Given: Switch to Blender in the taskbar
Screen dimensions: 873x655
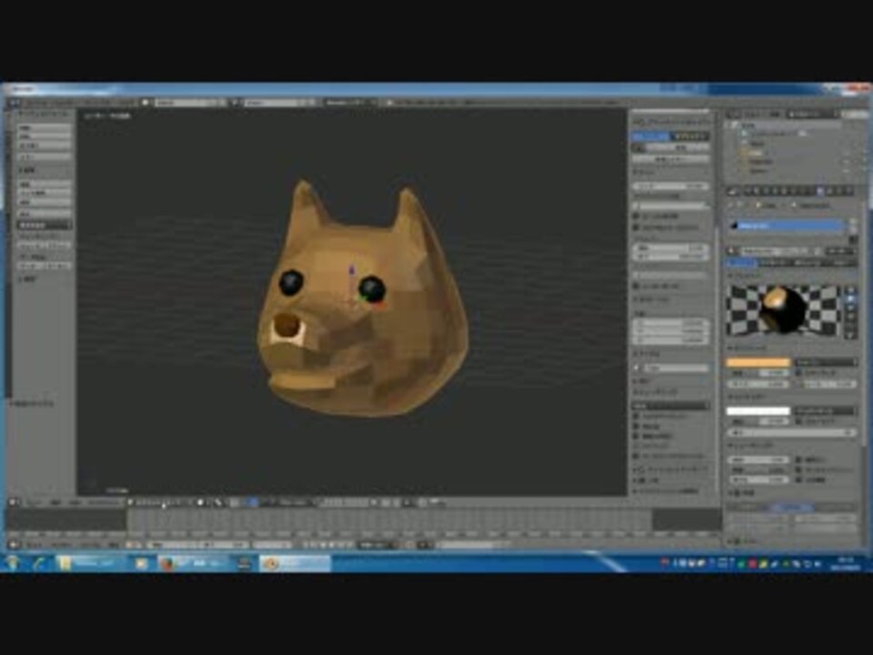Looking at the screenshot, I should (x=295, y=564).
